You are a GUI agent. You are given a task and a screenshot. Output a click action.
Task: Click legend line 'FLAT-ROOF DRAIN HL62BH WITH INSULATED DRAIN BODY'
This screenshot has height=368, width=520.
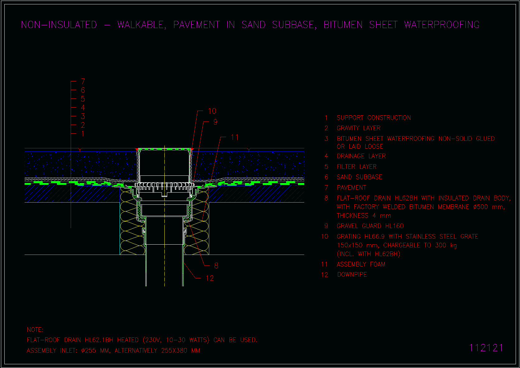tap(423, 198)
